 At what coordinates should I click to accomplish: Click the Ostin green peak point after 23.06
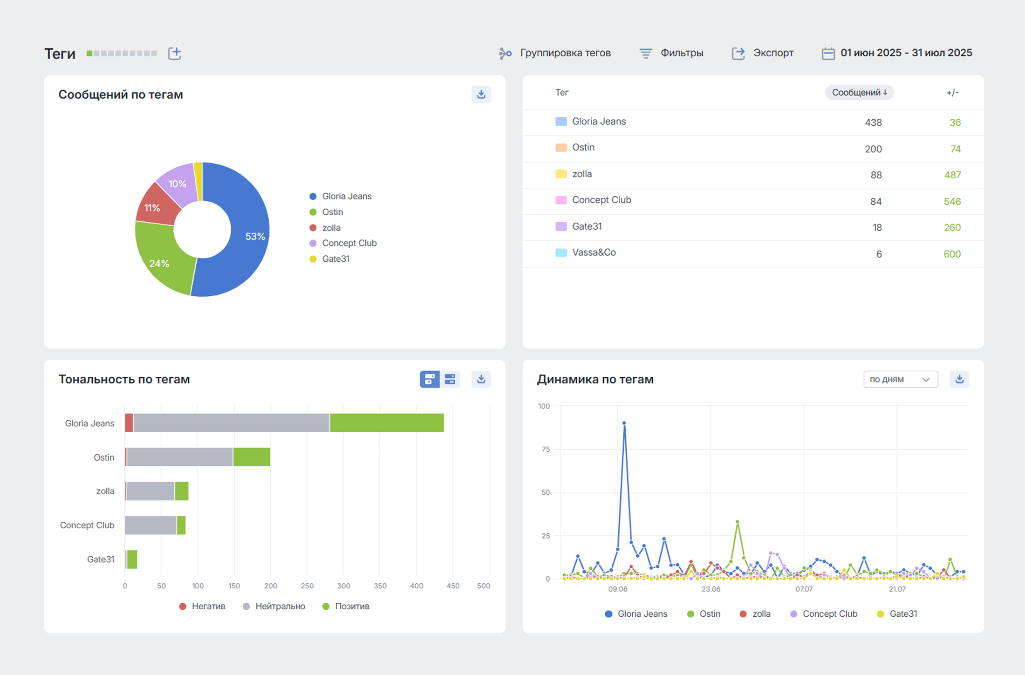(738, 522)
